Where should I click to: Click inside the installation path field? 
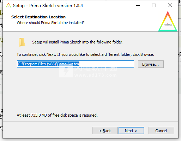(x=76, y=64)
